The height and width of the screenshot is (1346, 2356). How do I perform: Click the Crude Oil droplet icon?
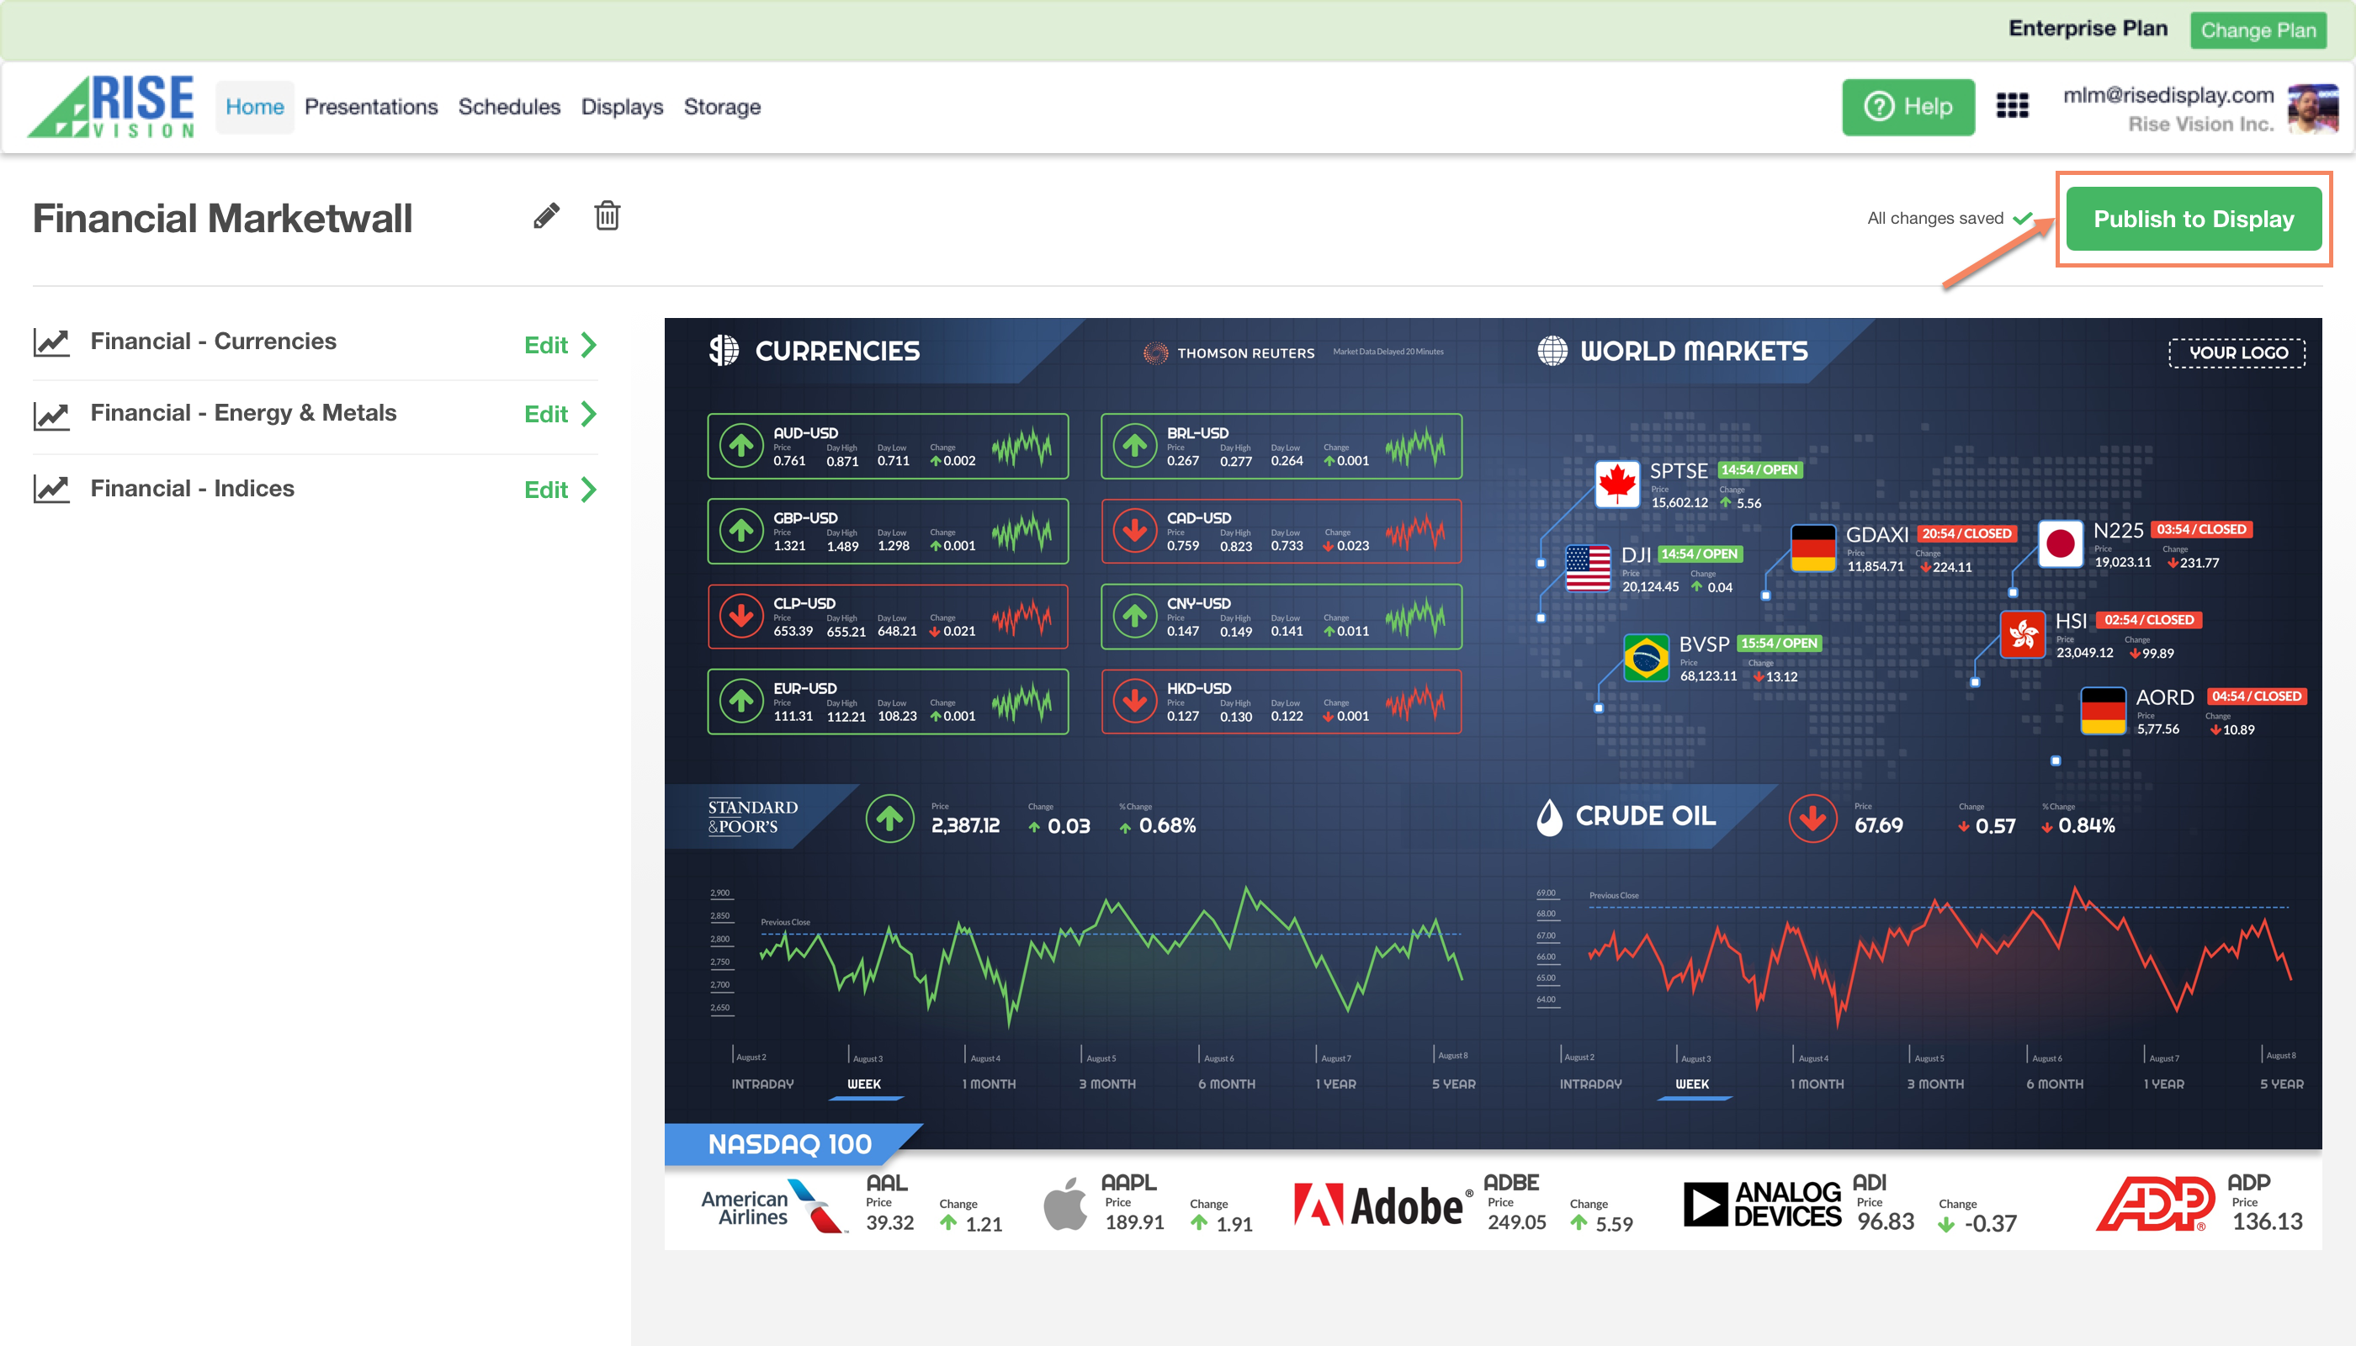(x=1550, y=817)
